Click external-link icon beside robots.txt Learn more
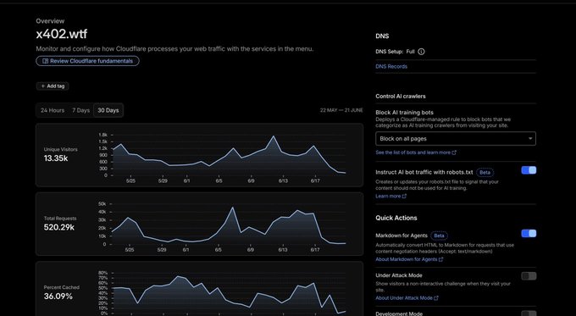Viewport: 576px width, 316px height. 404,197
